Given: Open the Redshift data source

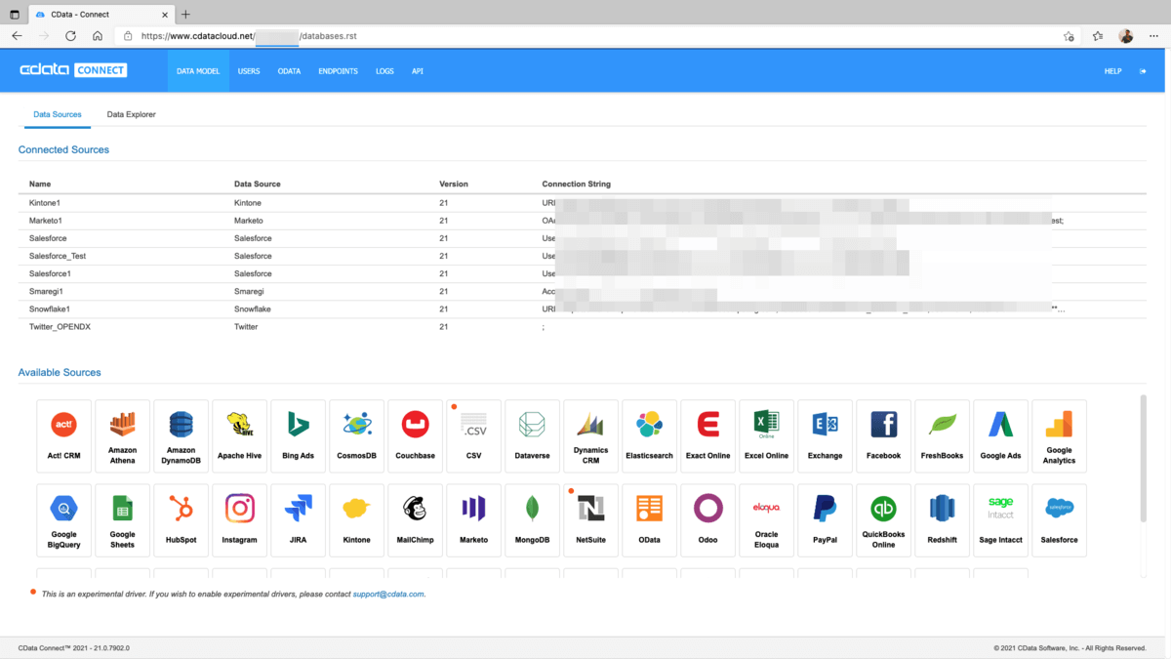Looking at the screenshot, I should click(942, 519).
